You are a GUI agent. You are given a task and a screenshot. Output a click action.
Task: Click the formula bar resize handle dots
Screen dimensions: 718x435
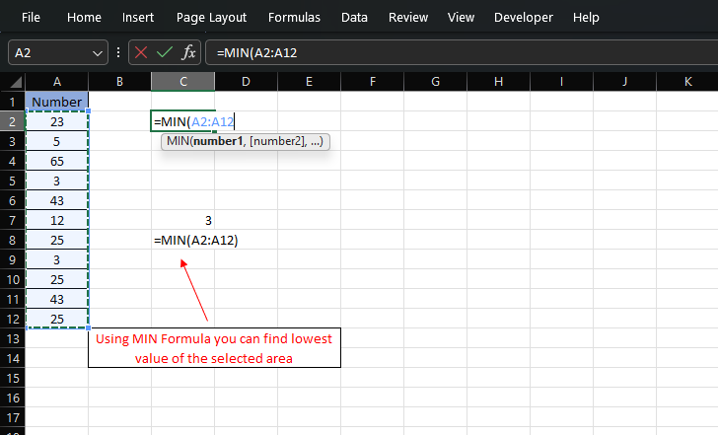118,52
